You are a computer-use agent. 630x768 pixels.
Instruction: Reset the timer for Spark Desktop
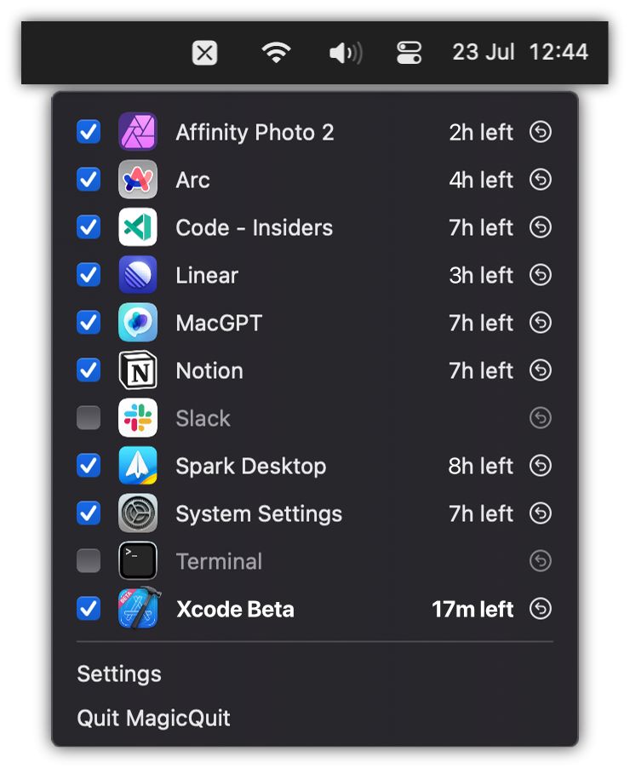[x=541, y=465]
